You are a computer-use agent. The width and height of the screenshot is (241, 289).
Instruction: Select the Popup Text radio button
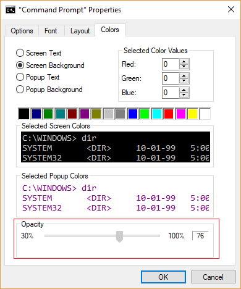(x=20, y=77)
